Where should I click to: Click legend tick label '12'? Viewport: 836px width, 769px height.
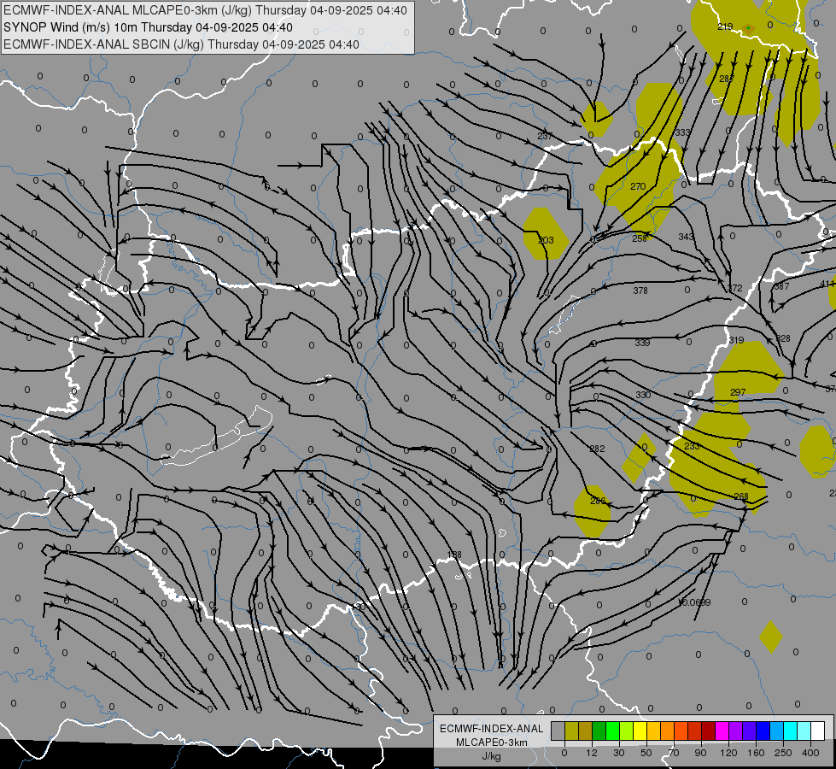(592, 753)
